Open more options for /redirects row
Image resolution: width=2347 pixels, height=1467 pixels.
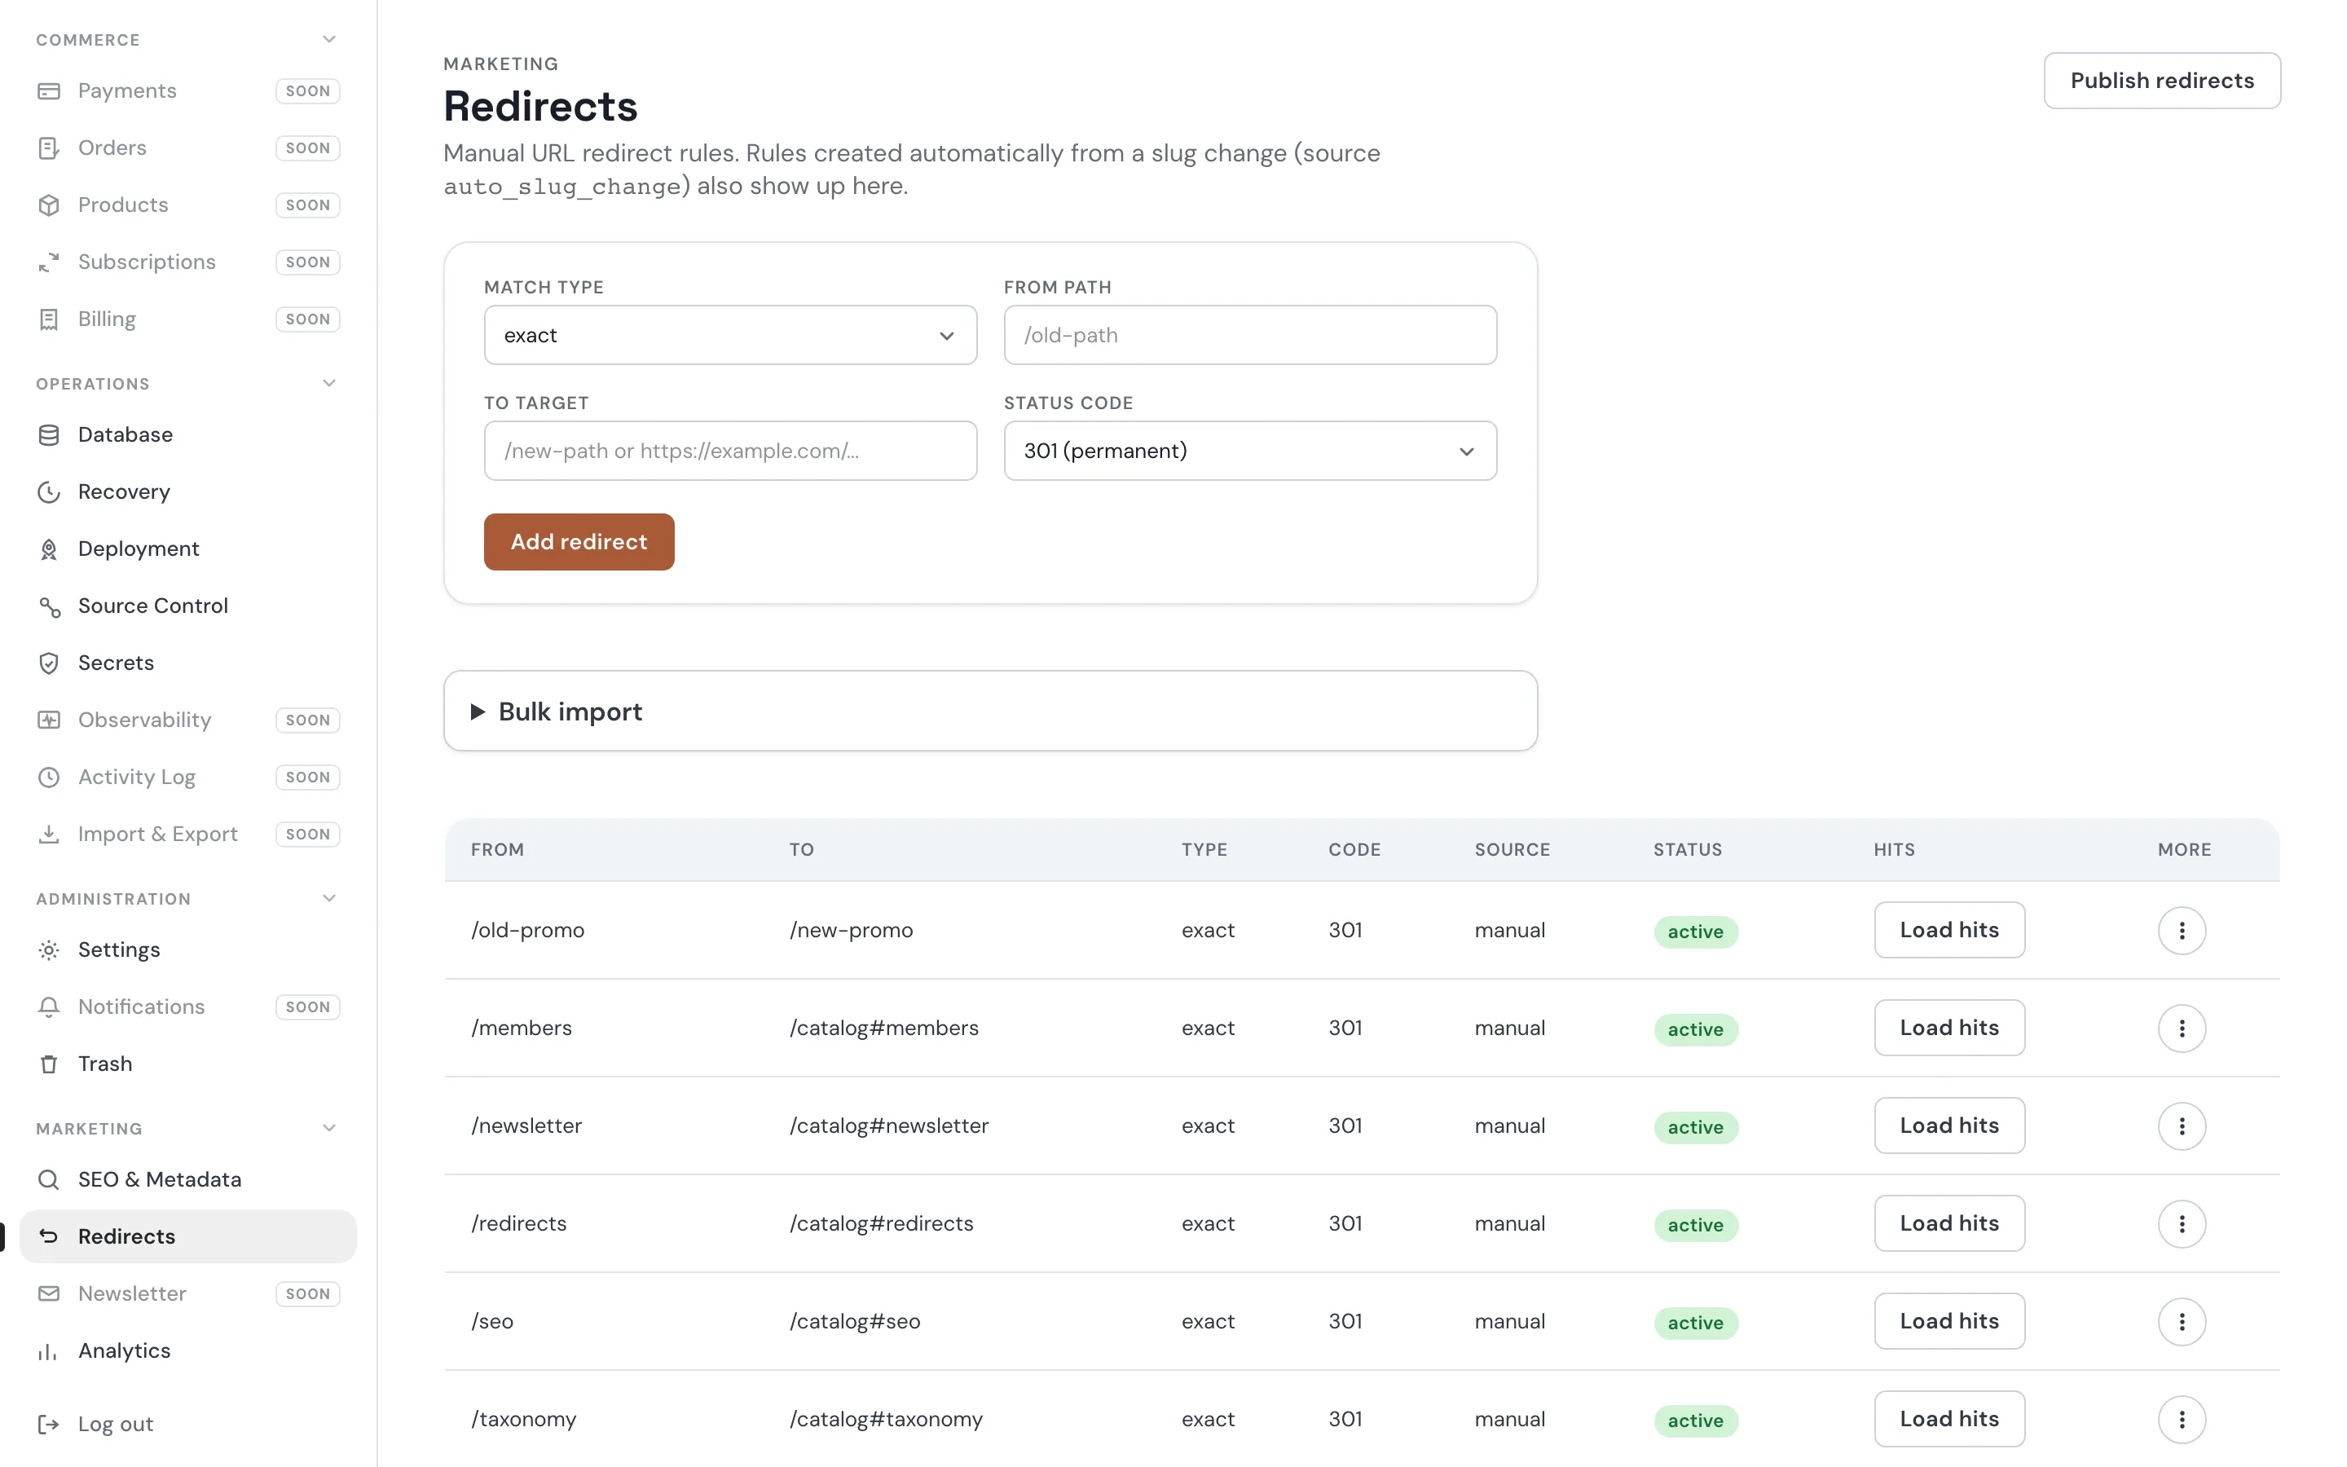2181,1224
